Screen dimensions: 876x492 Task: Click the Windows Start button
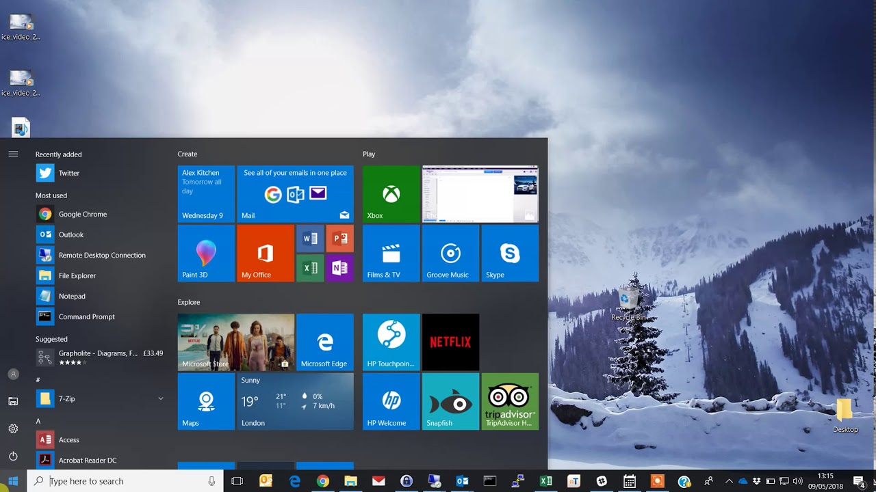pos(13,481)
